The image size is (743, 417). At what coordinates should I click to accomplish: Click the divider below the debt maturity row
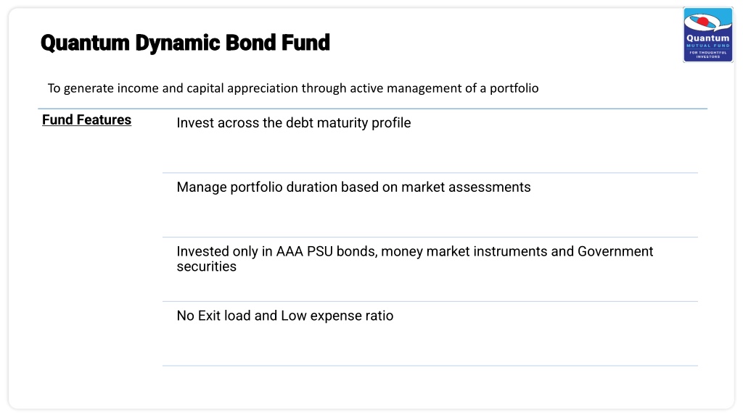pos(430,172)
